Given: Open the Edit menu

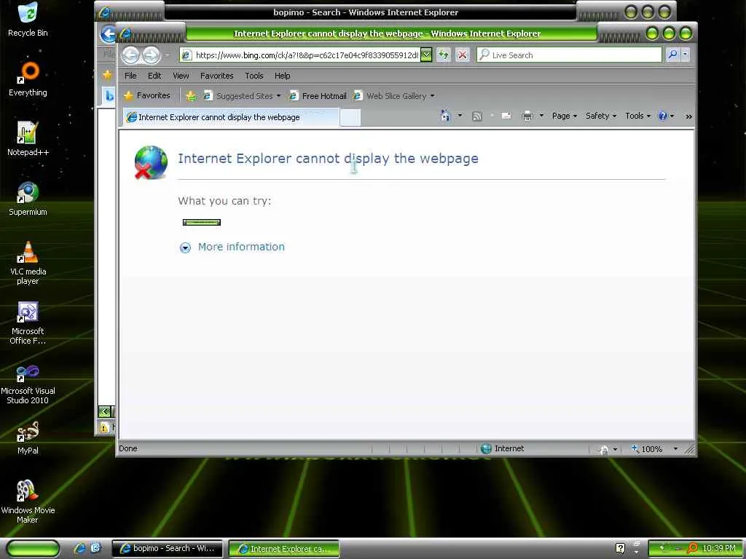Looking at the screenshot, I should (x=154, y=76).
